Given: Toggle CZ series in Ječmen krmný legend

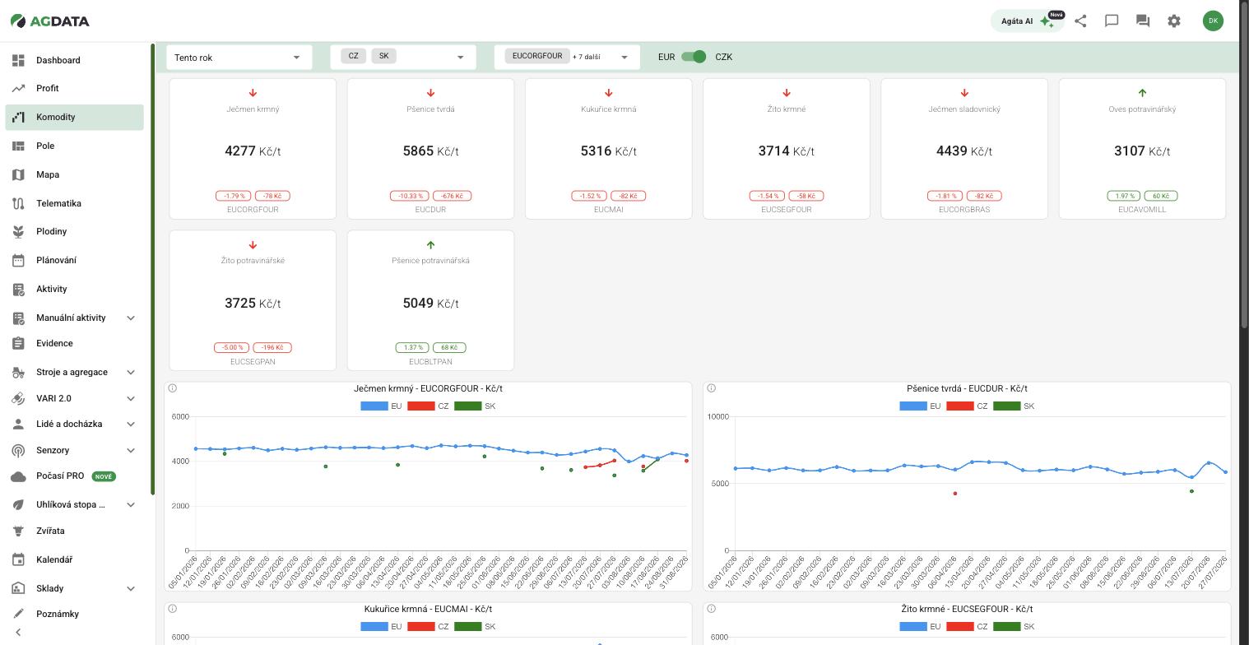Looking at the screenshot, I should (x=428, y=406).
